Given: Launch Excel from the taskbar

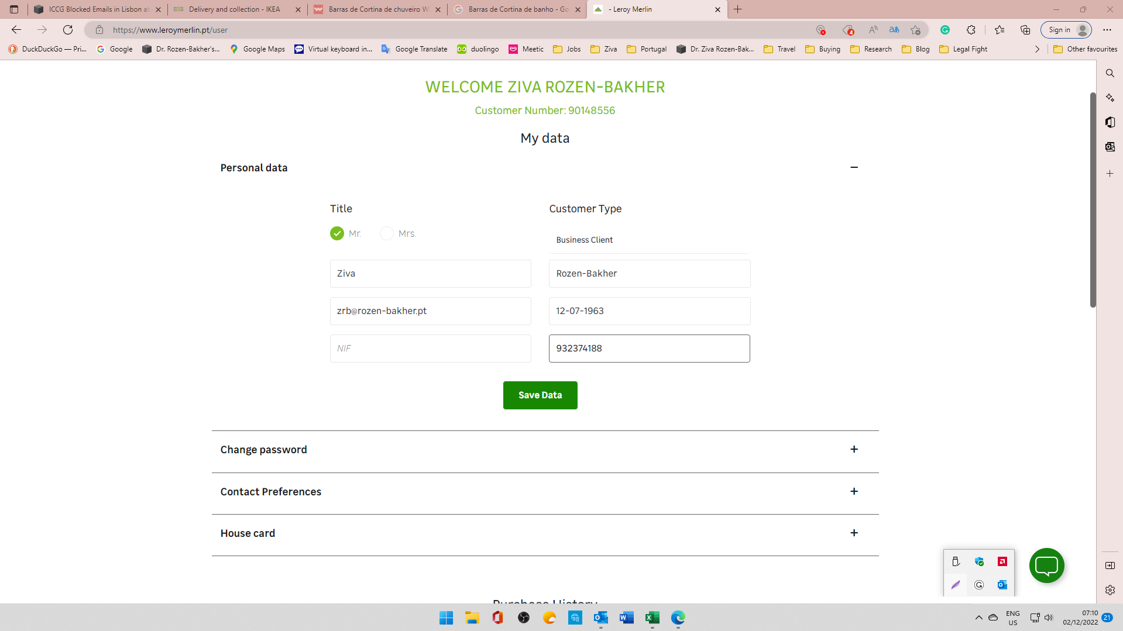Looking at the screenshot, I should (x=651, y=618).
